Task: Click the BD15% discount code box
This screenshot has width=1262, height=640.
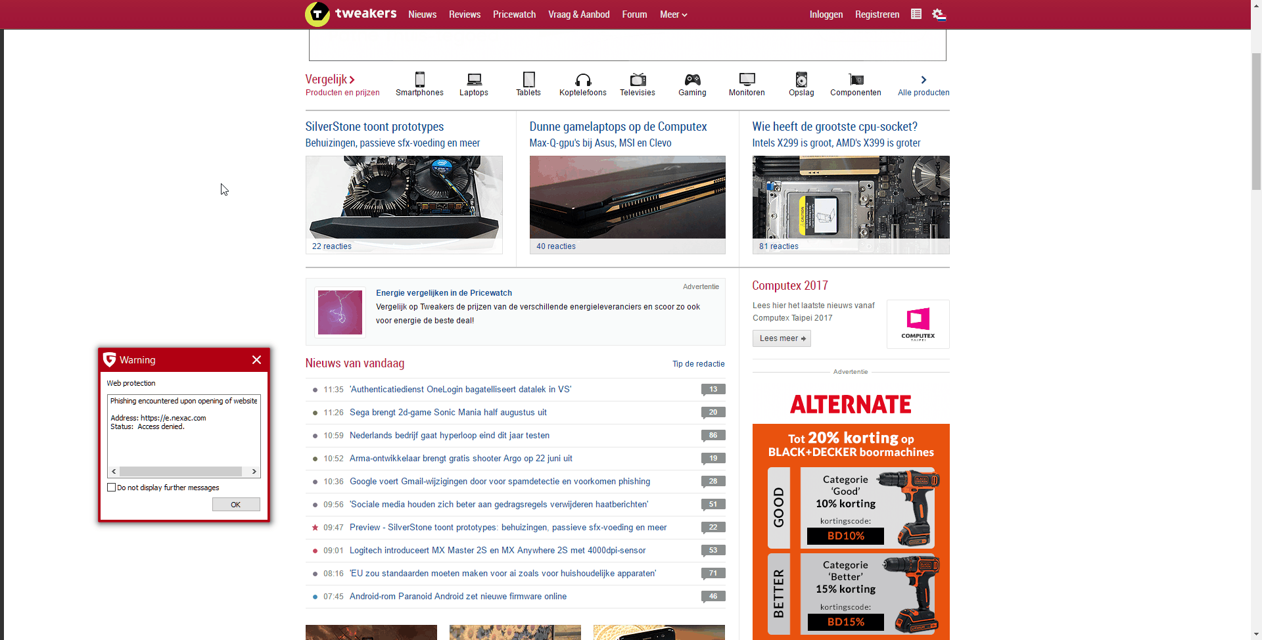Action: pos(846,622)
